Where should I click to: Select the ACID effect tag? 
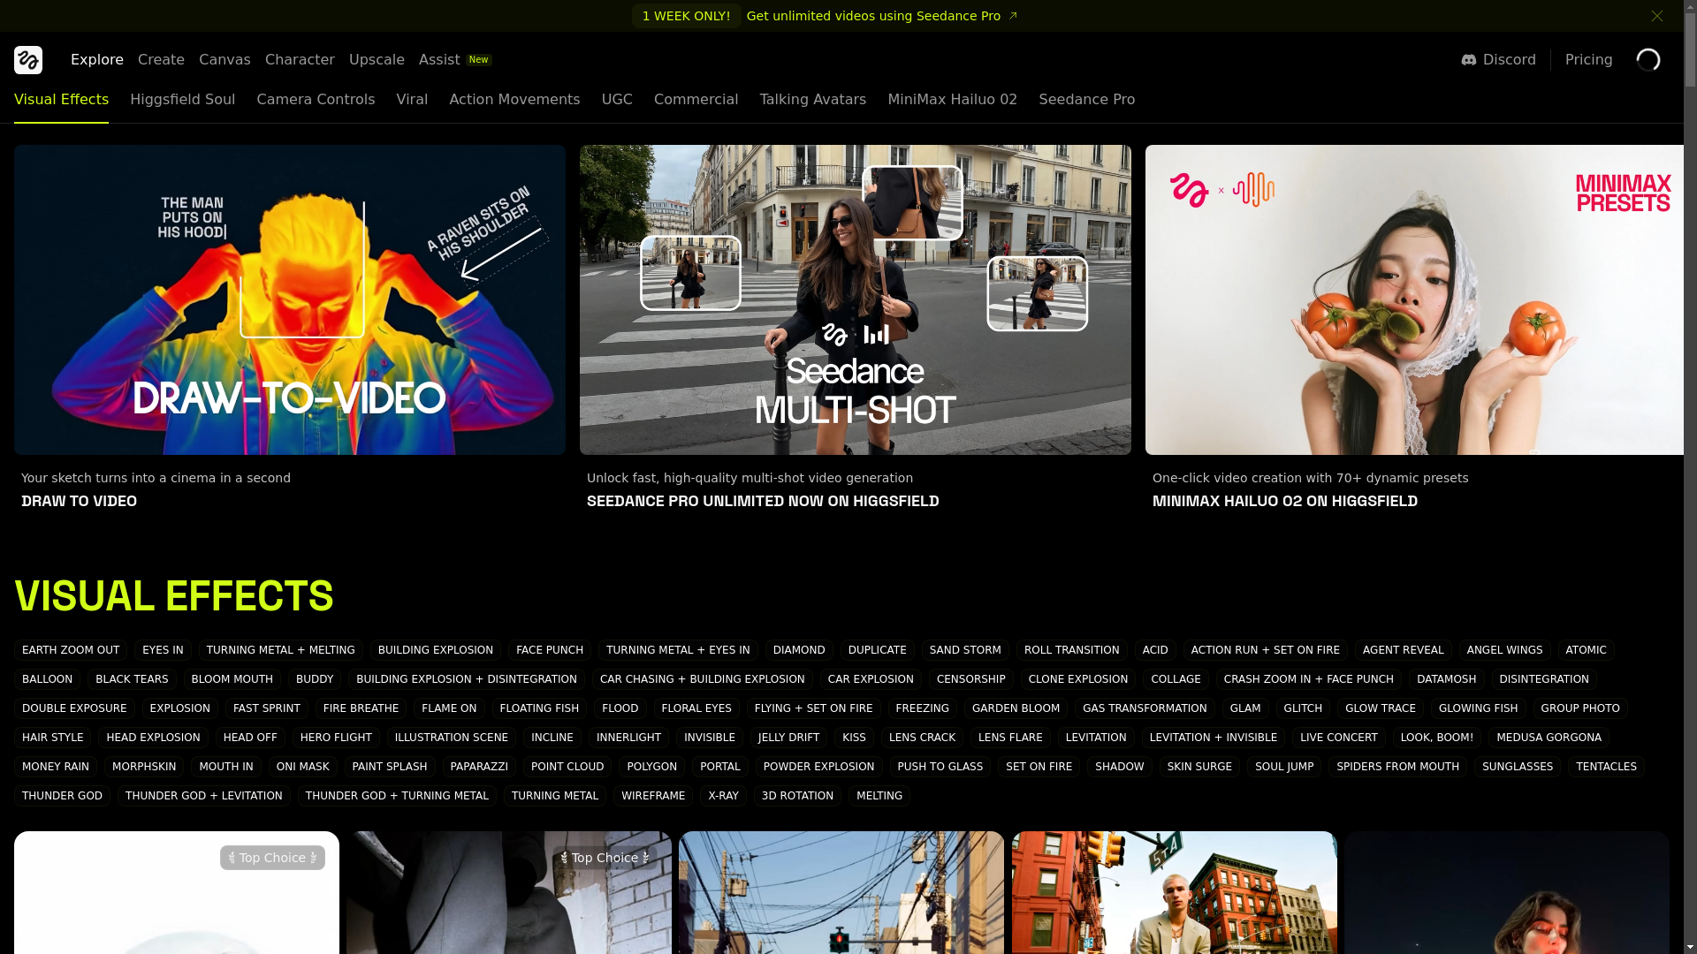[x=1155, y=650]
